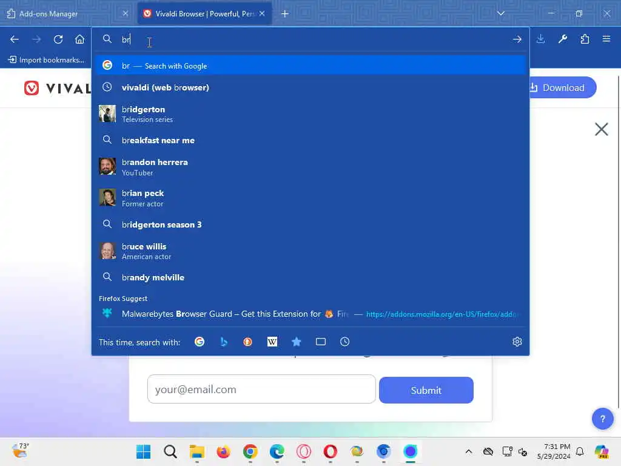Pick the 'brandy melville' suggestion
The height and width of the screenshot is (466, 621).
pyautogui.click(x=310, y=277)
